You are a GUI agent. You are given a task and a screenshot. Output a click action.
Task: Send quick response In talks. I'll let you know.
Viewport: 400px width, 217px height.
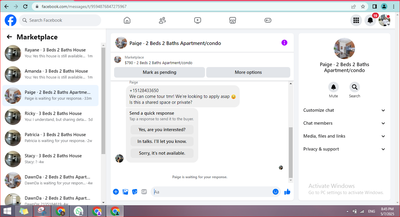162,141
